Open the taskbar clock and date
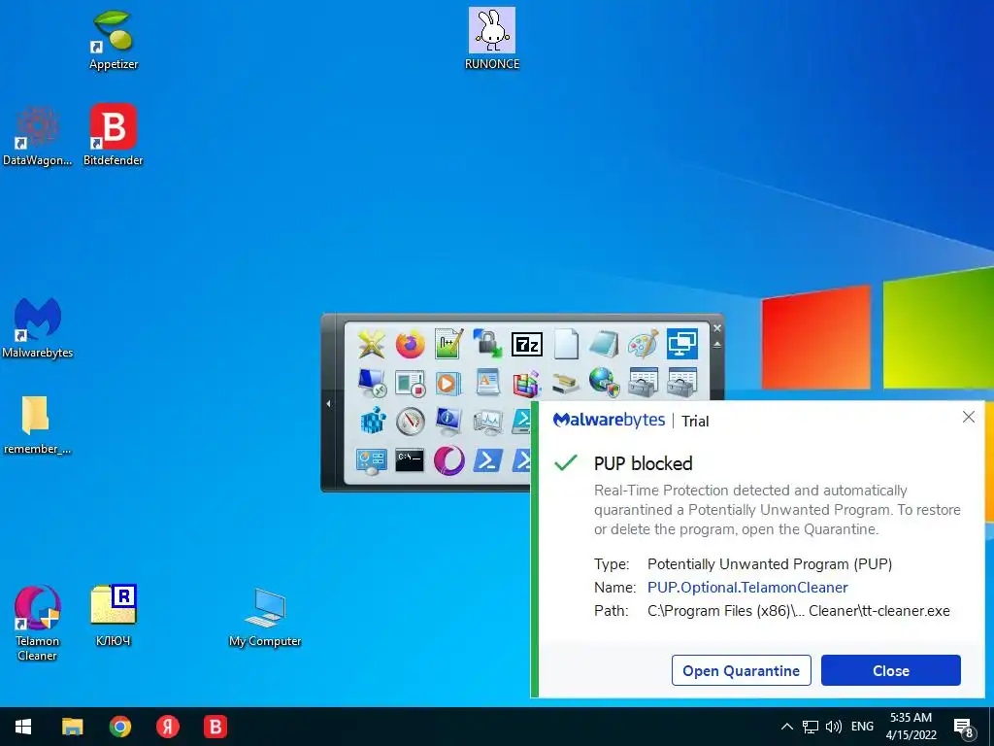Screen dimensions: 994x746 (911, 727)
